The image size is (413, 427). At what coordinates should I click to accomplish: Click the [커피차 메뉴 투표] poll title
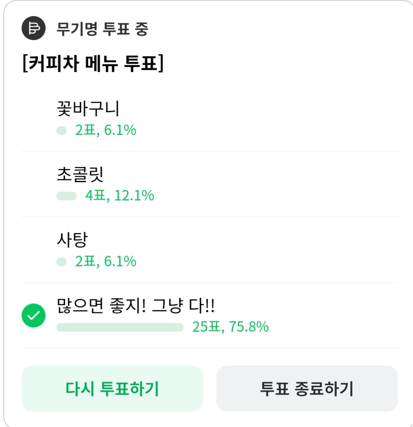(93, 65)
